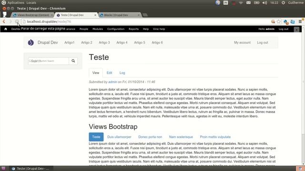Screen dimensions: 305x171
Task: Open the Locais menu in top panel
Action: point(31,3)
